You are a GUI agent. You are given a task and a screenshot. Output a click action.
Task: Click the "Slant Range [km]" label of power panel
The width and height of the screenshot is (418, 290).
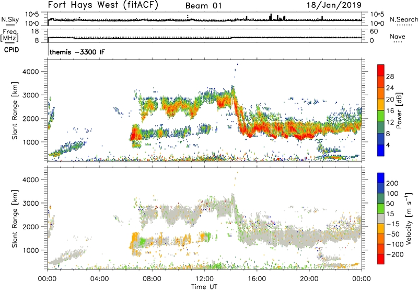(x=15, y=110)
